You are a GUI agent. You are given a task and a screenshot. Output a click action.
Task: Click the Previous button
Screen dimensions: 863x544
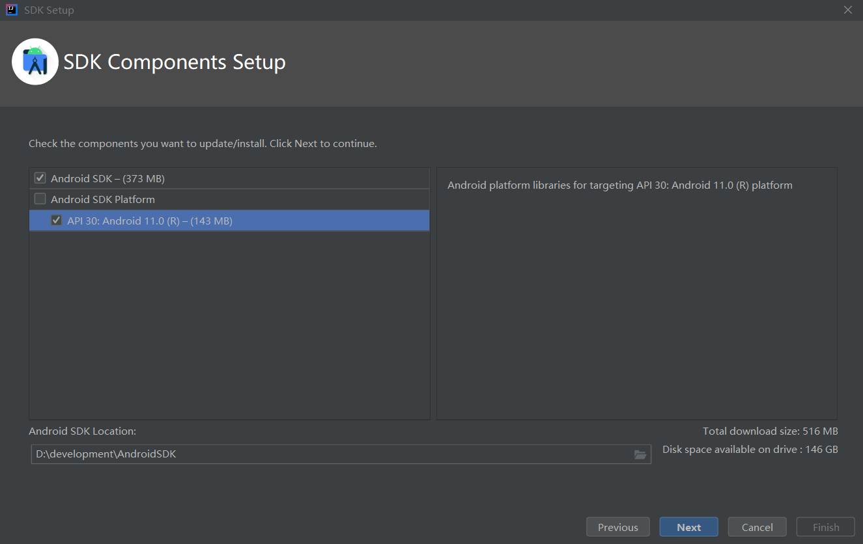click(x=618, y=527)
